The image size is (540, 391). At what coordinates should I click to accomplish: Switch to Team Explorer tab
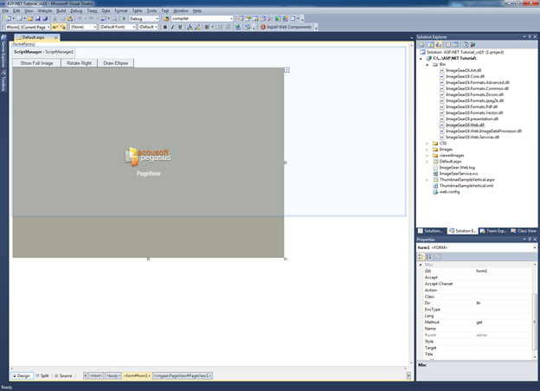493,231
